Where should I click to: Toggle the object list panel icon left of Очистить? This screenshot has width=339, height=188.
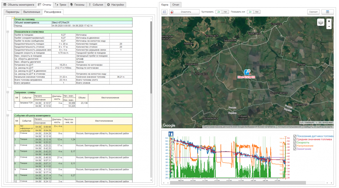pyautogui.click(x=165, y=12)
